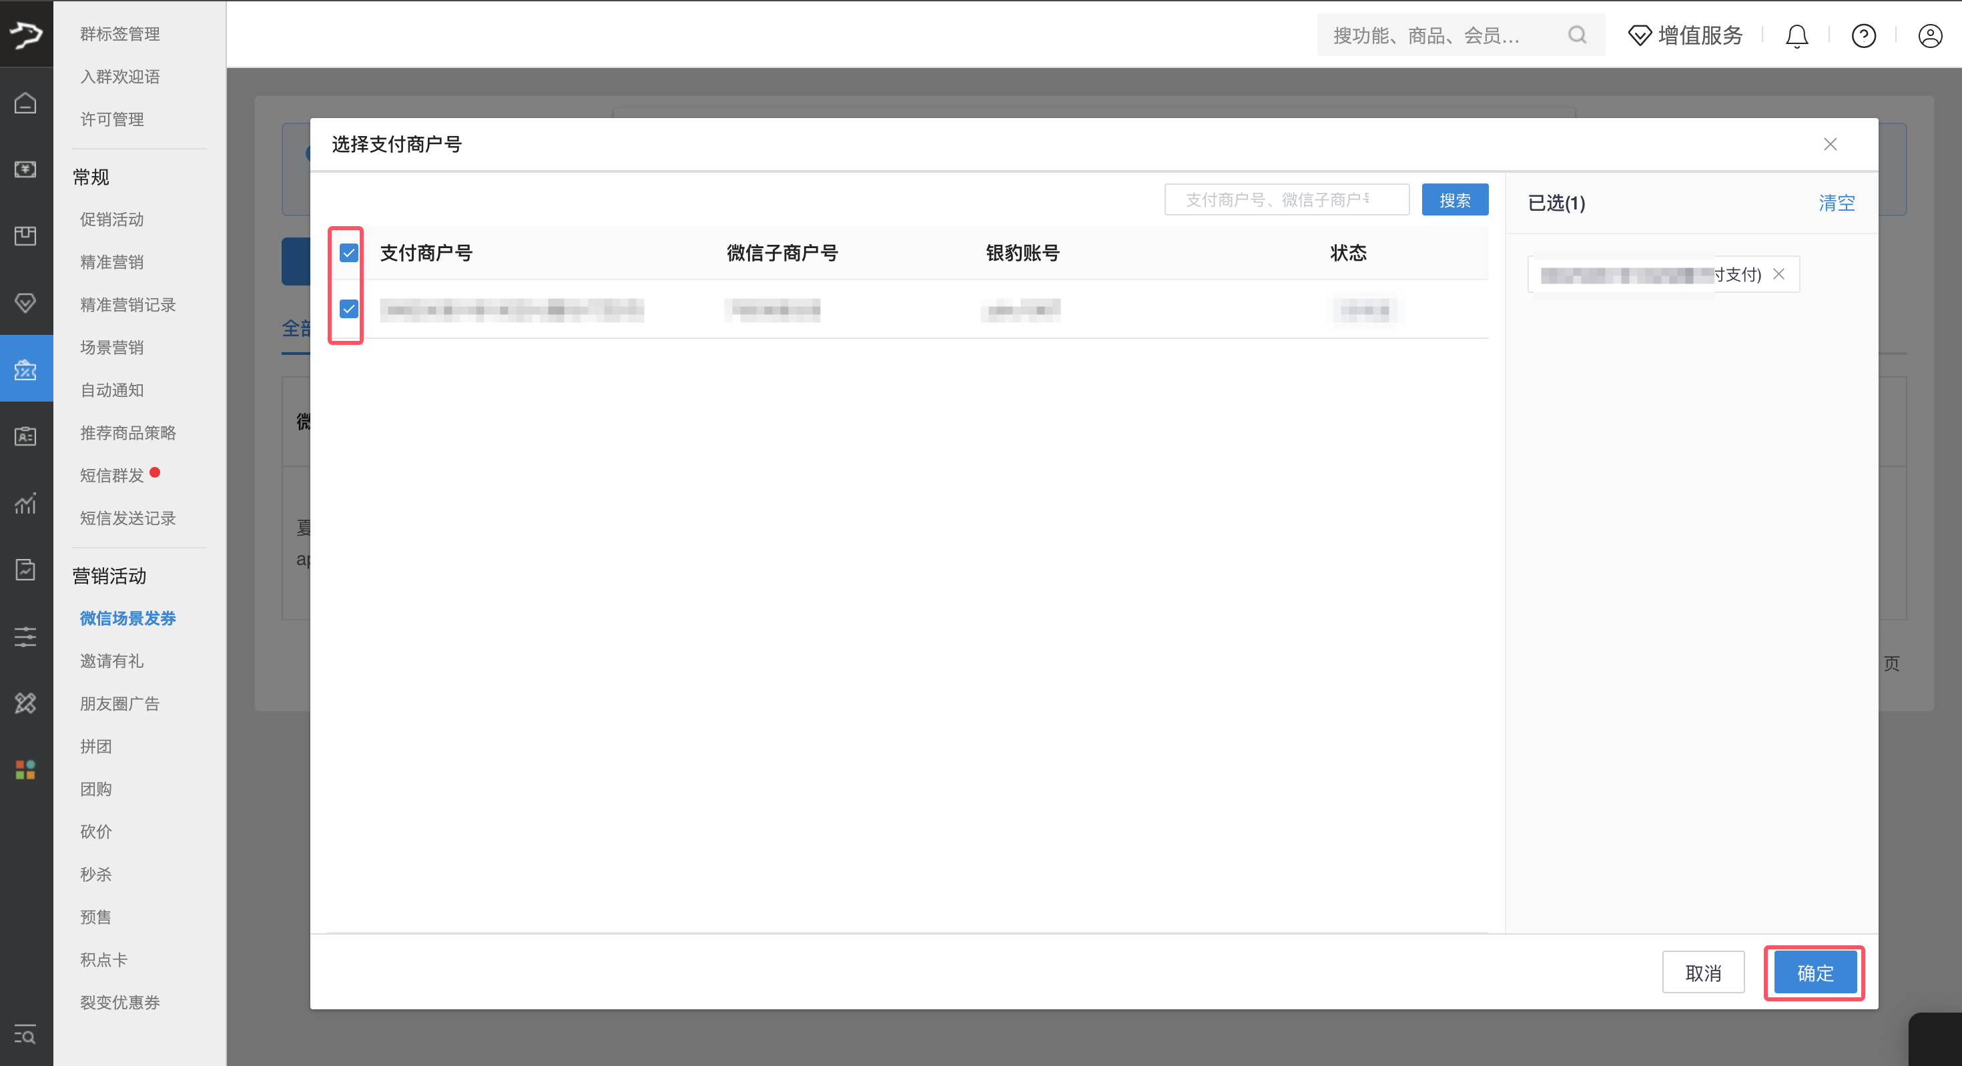
Task: Open the colorful apps grid sidebar icon
Action: tap(25, 770)
